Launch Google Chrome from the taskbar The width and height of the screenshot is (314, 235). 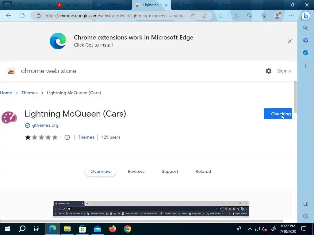click(127, 229)
